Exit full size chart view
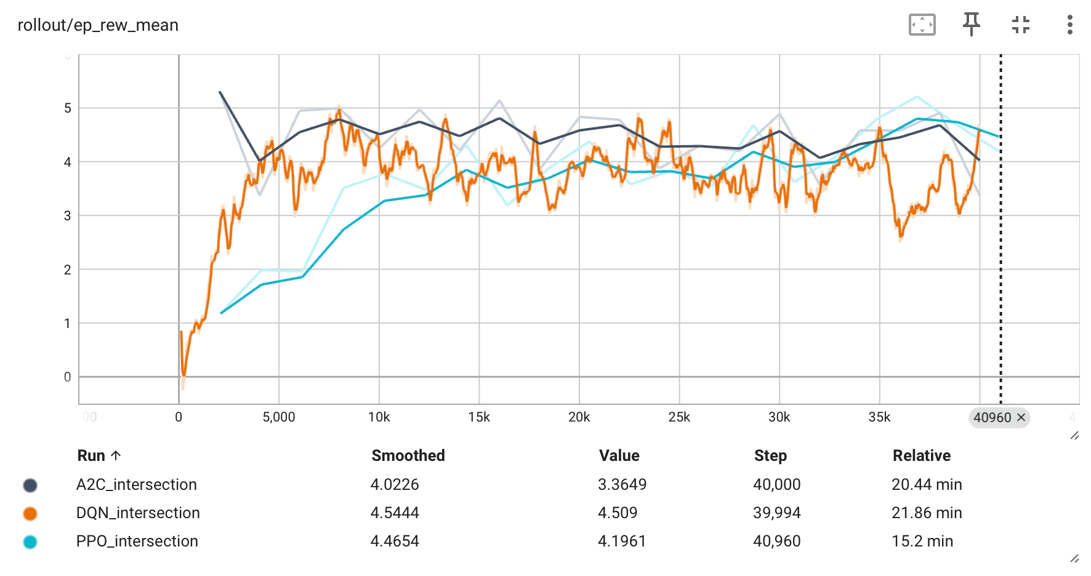The height and width of the screenshot is (576, 1091). click(x=1020, y=25)
